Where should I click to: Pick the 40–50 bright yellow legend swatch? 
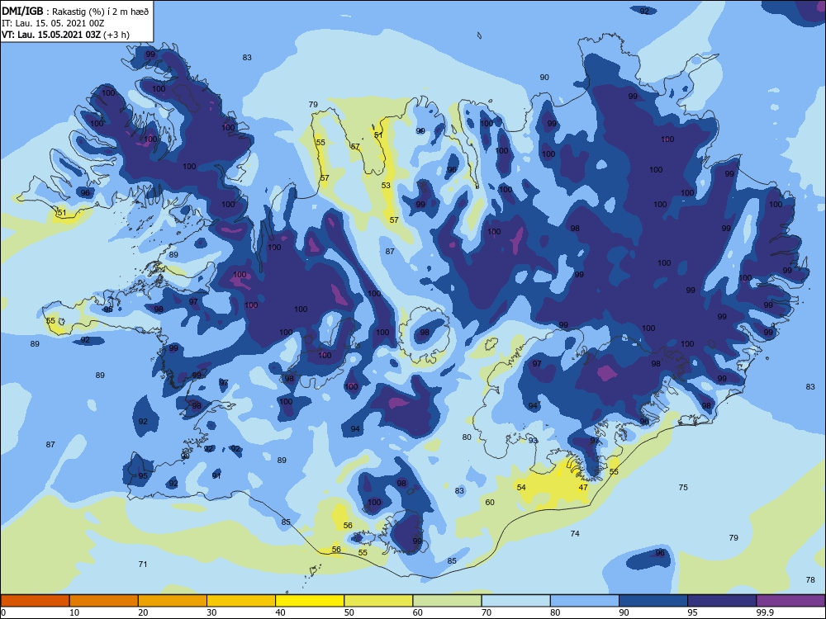[x=310, y=601]
